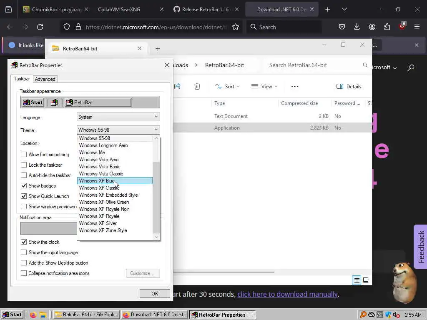Click the muted volume tray icon
This screenshot has width=427, height=320.
coord(396,315)
